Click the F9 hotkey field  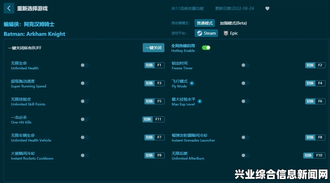(159, 155)
